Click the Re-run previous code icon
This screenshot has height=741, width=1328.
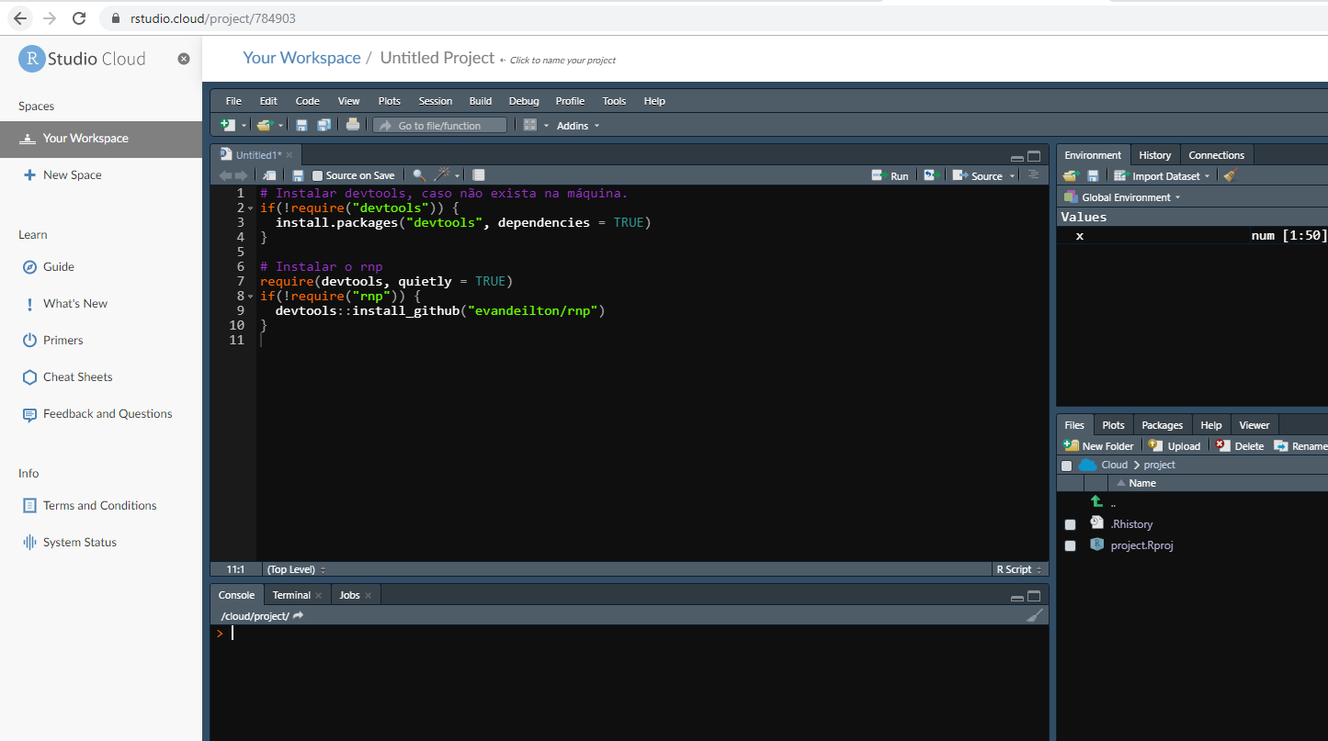pos(931,175)
